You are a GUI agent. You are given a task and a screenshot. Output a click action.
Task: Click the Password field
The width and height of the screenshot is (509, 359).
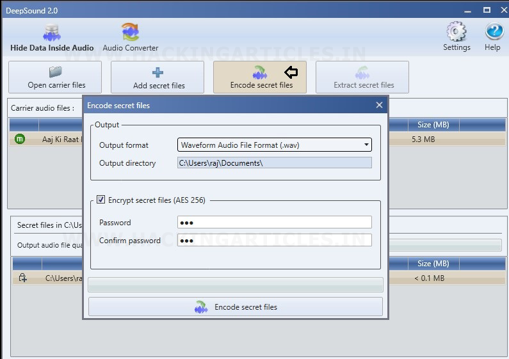pyautogui.click(x=275, y=222)
